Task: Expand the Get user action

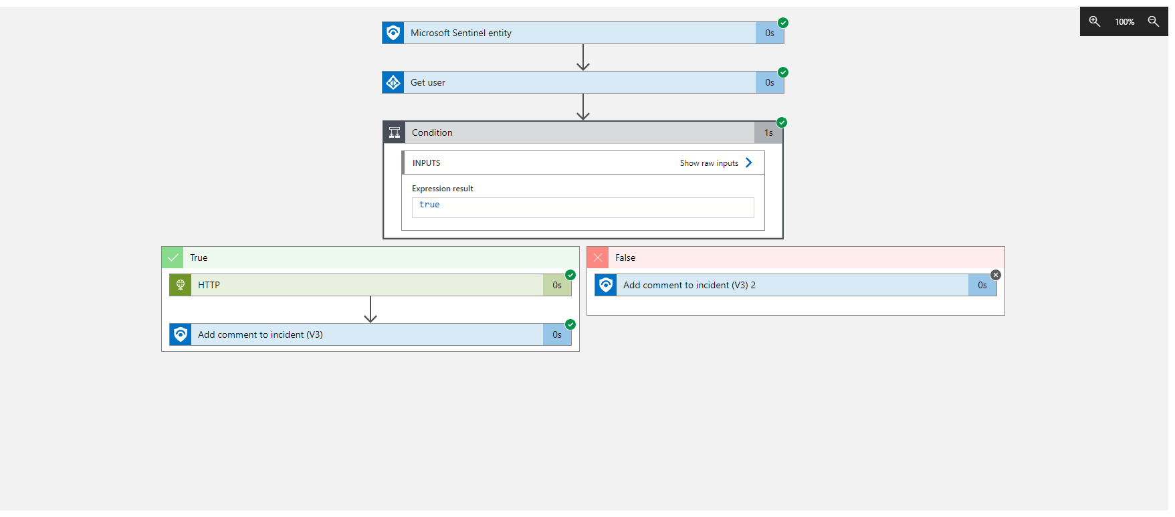Action: (583, 82)
